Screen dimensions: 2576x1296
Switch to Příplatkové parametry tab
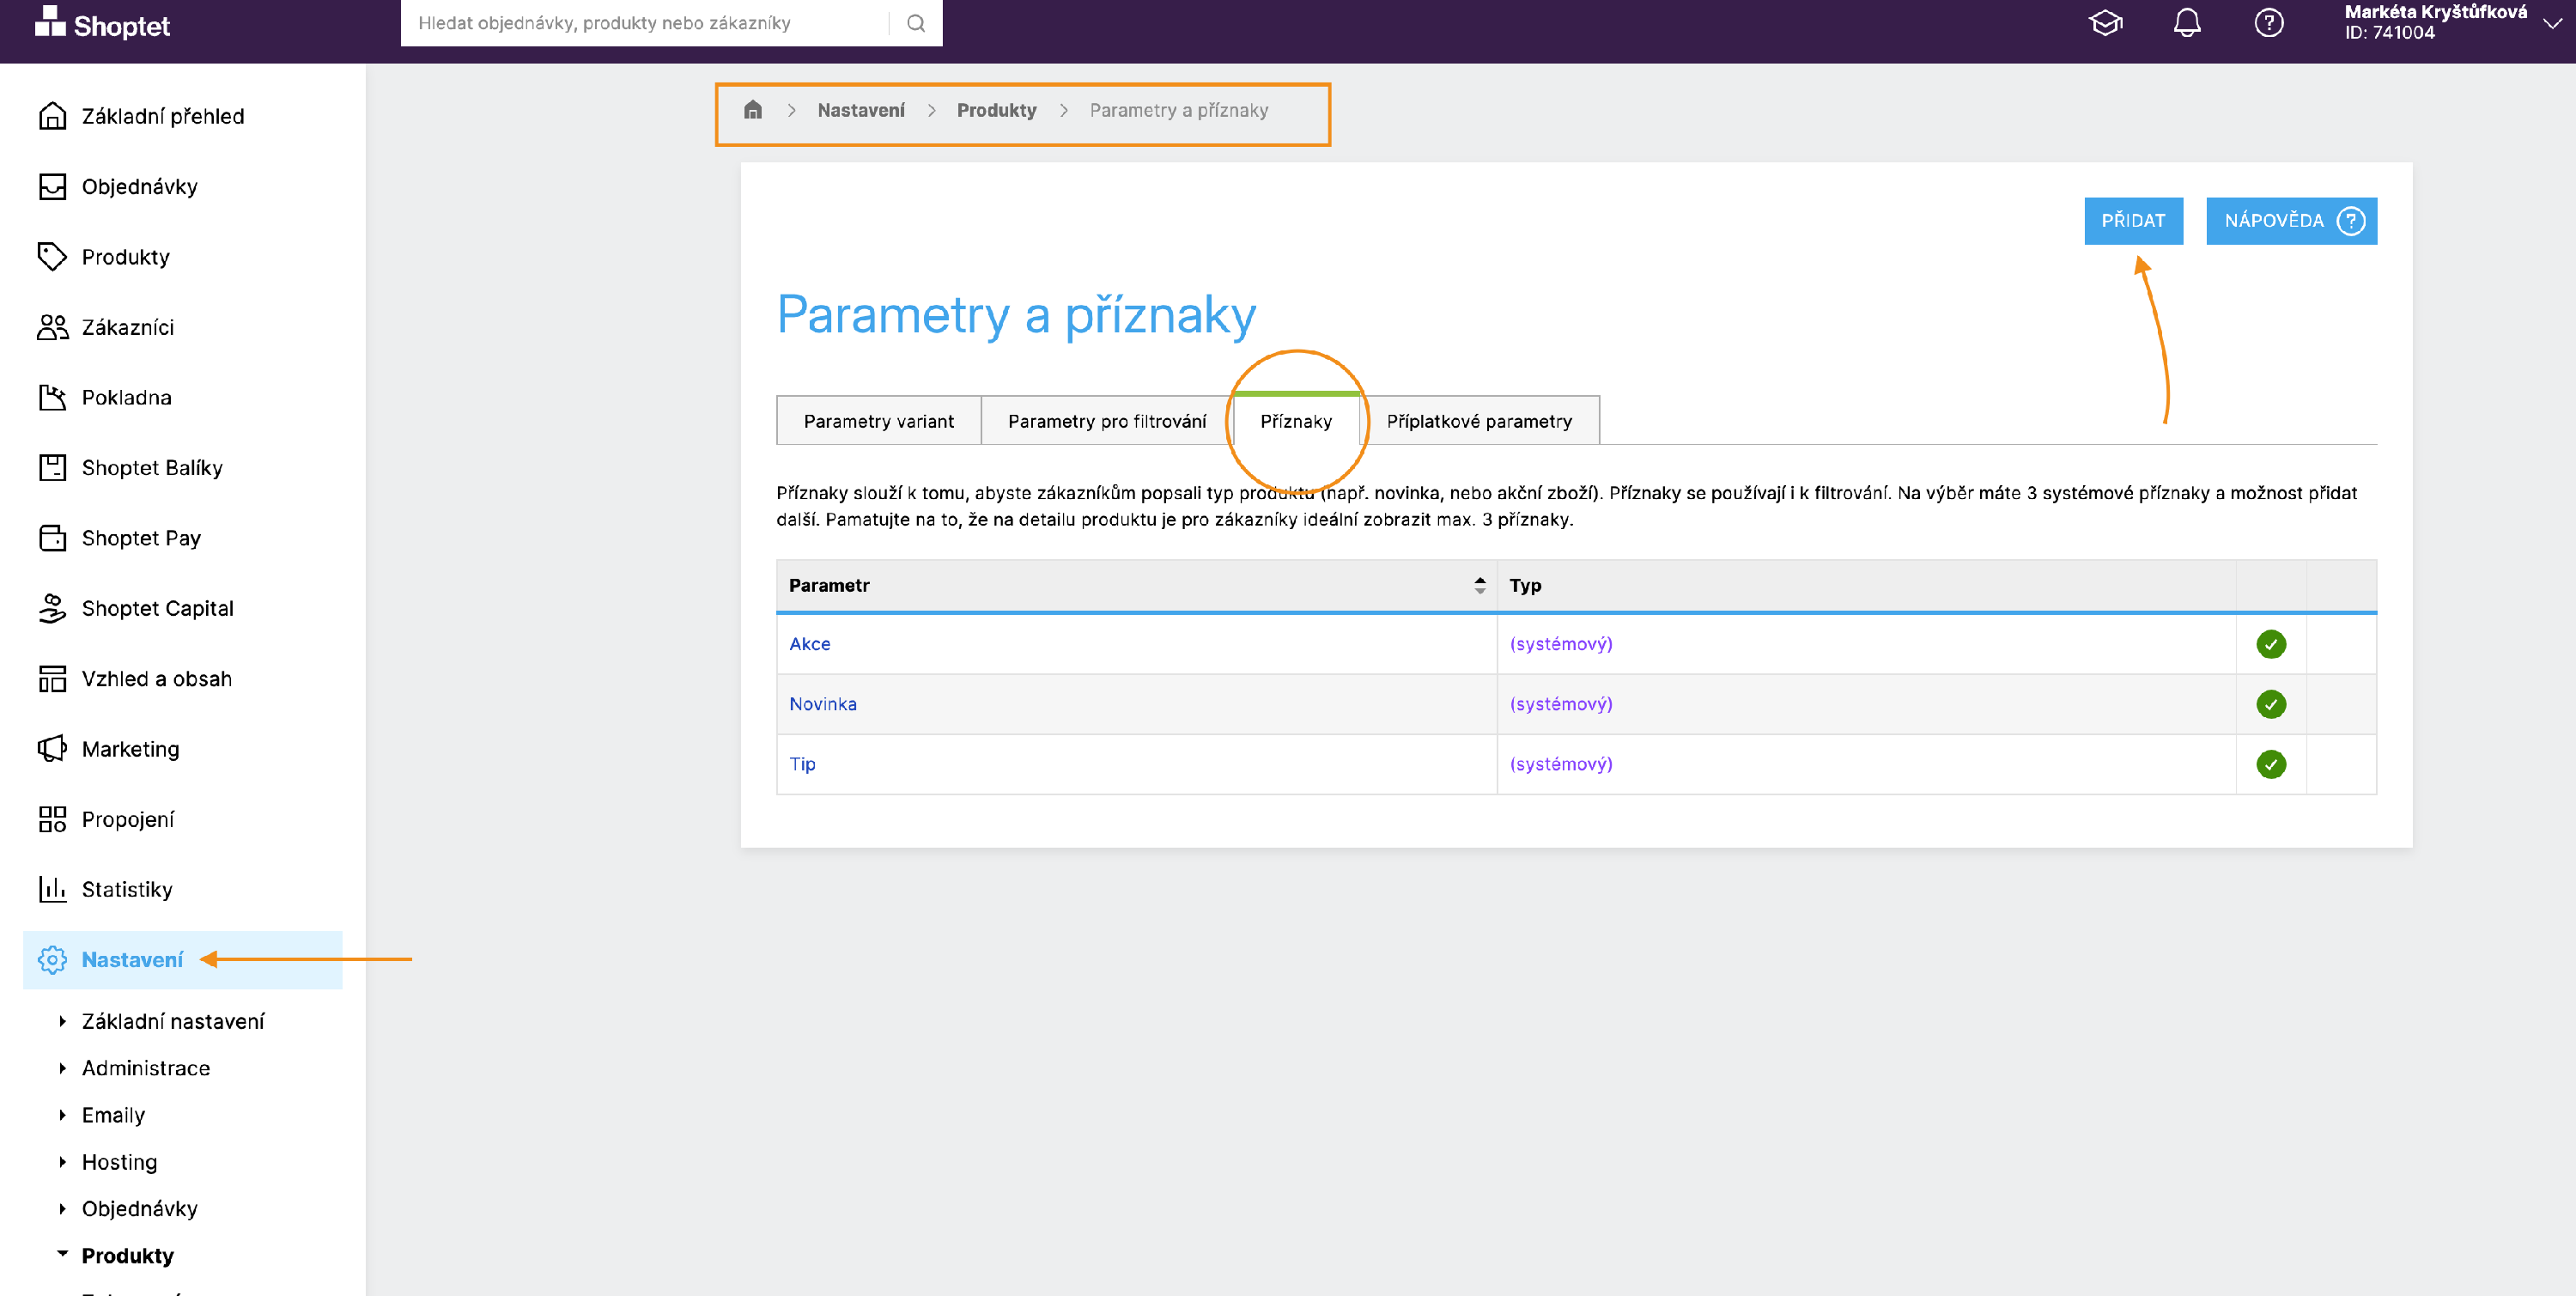click(1478, 421)
